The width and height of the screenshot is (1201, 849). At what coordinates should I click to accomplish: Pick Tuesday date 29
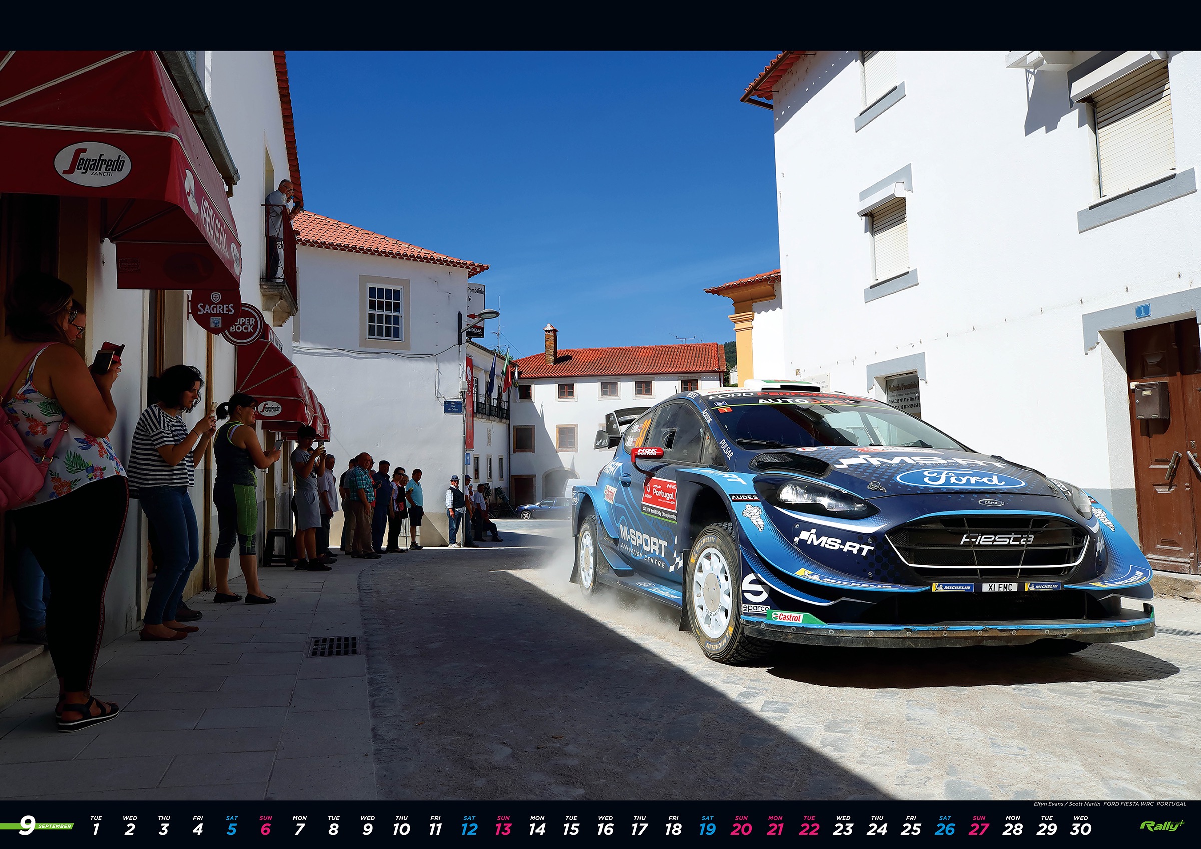tap(1047, 829)
